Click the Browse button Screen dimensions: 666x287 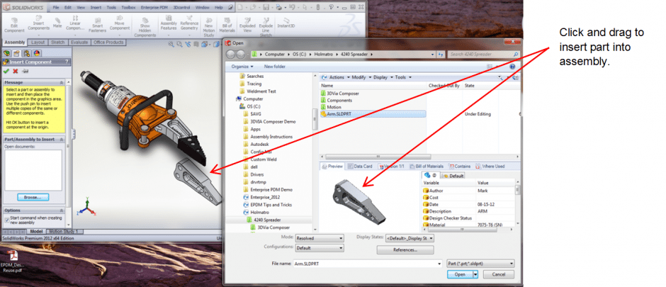click(33, 197)
